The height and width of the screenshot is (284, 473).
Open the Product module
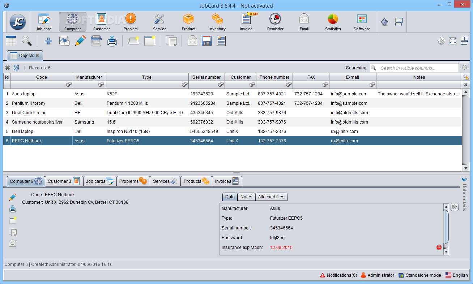point(188,22)
